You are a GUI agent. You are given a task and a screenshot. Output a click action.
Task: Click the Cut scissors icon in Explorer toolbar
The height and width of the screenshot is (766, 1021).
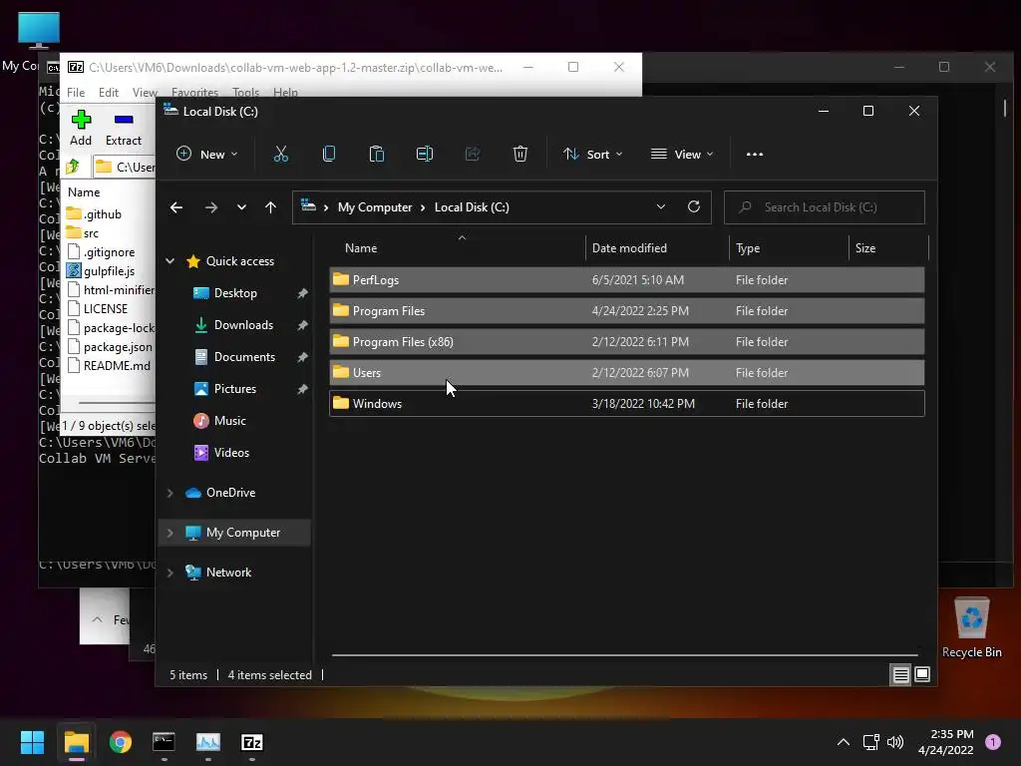click(280, 155)
